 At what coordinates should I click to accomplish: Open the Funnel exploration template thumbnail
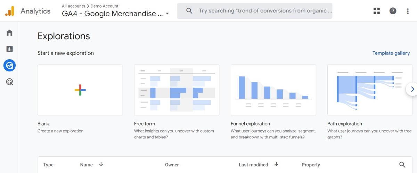[273, 90]
